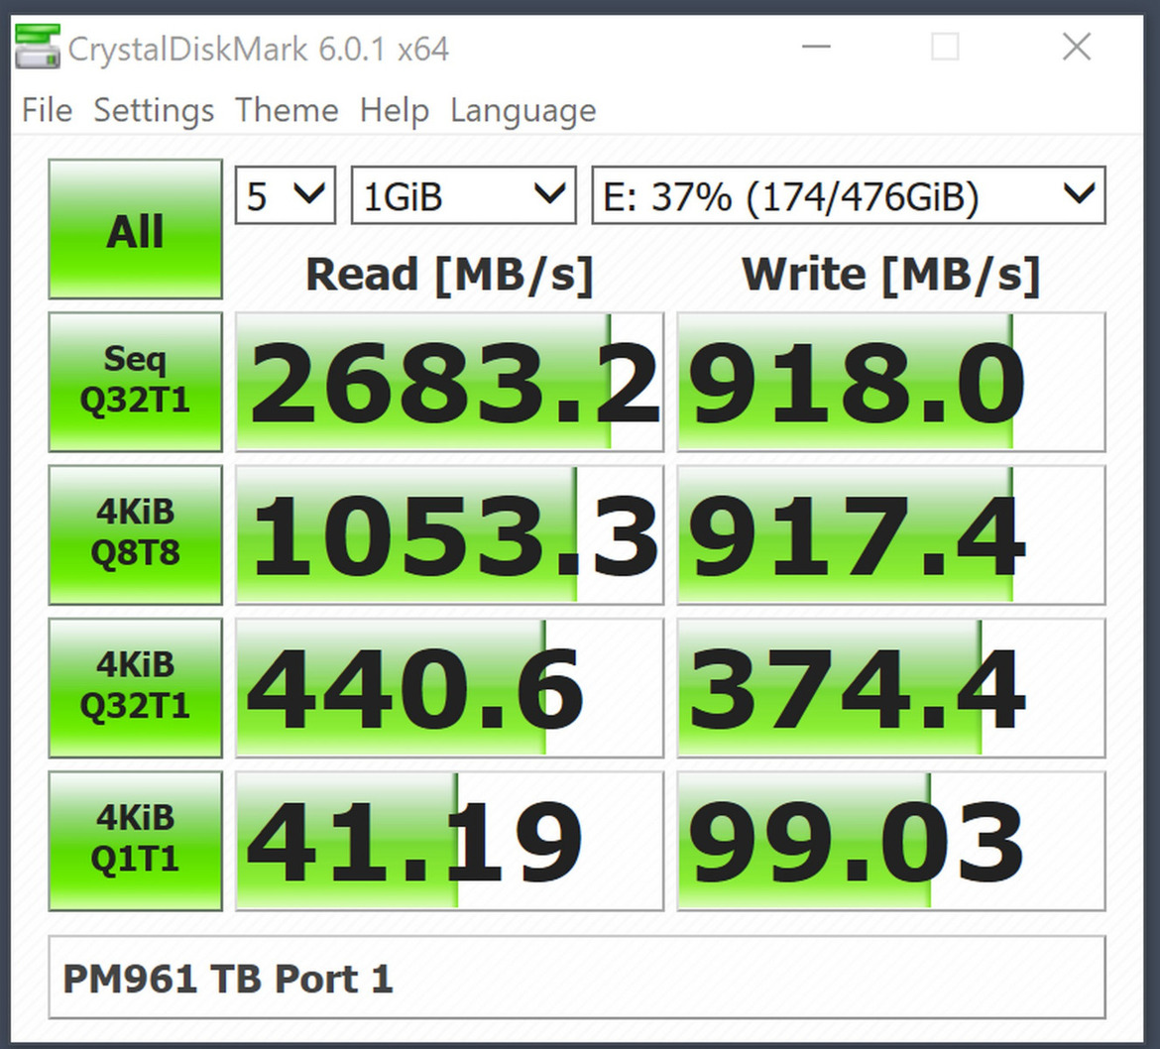1160x1049 pixels.
Task: Select the Seq read result 2683.2
Action: click(450, 382)
